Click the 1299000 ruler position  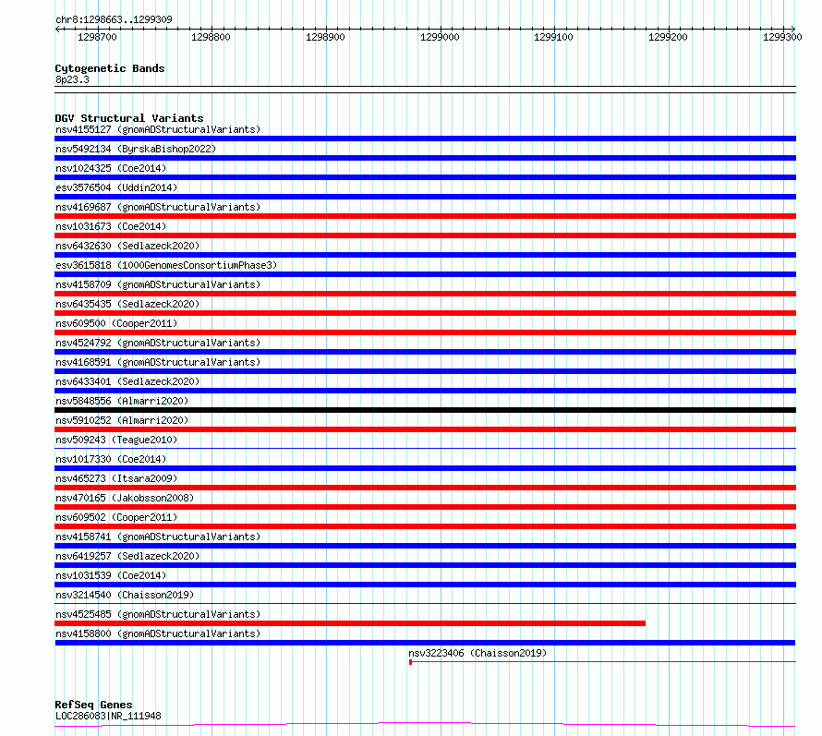tap(440, 37)
